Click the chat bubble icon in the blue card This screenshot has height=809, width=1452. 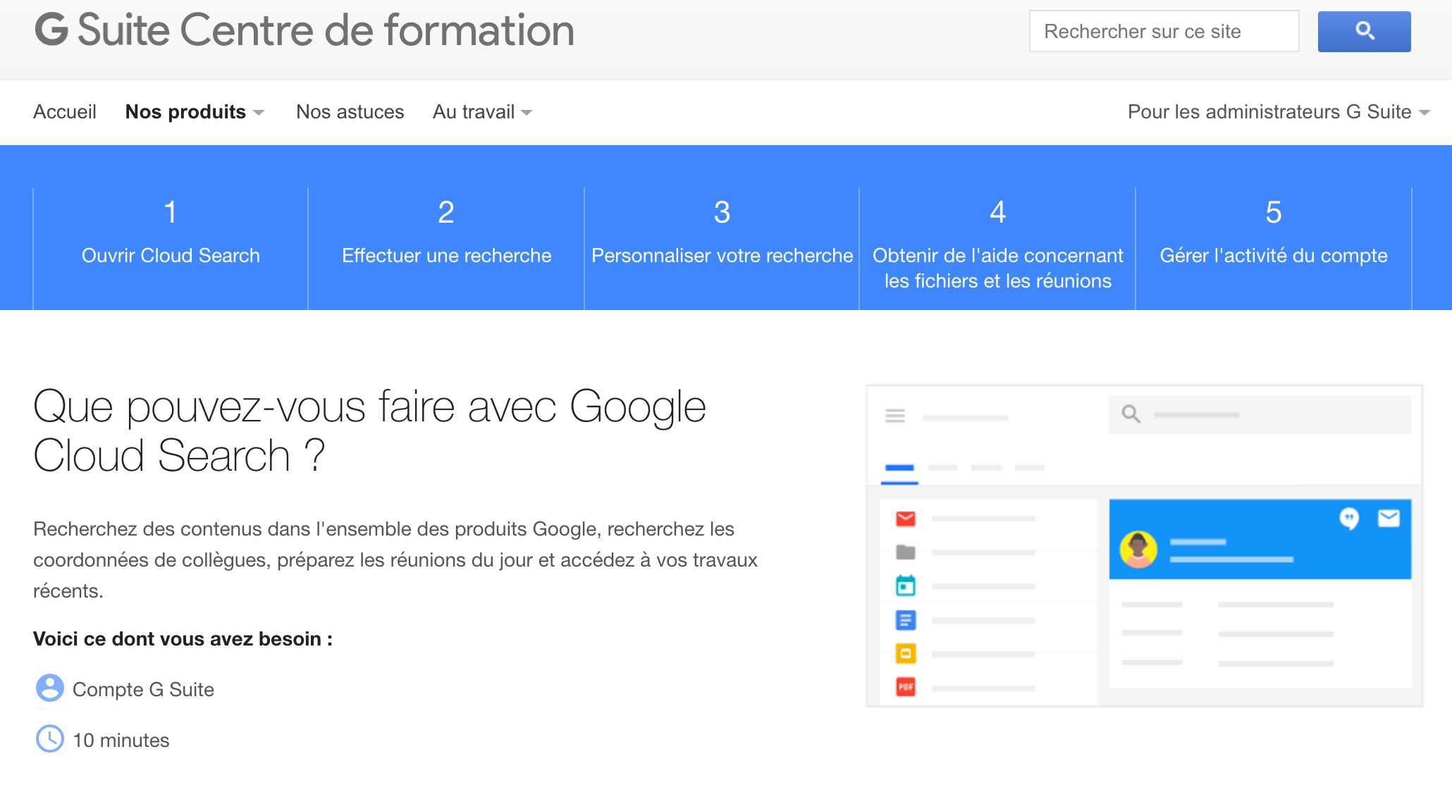[1348, 518]
